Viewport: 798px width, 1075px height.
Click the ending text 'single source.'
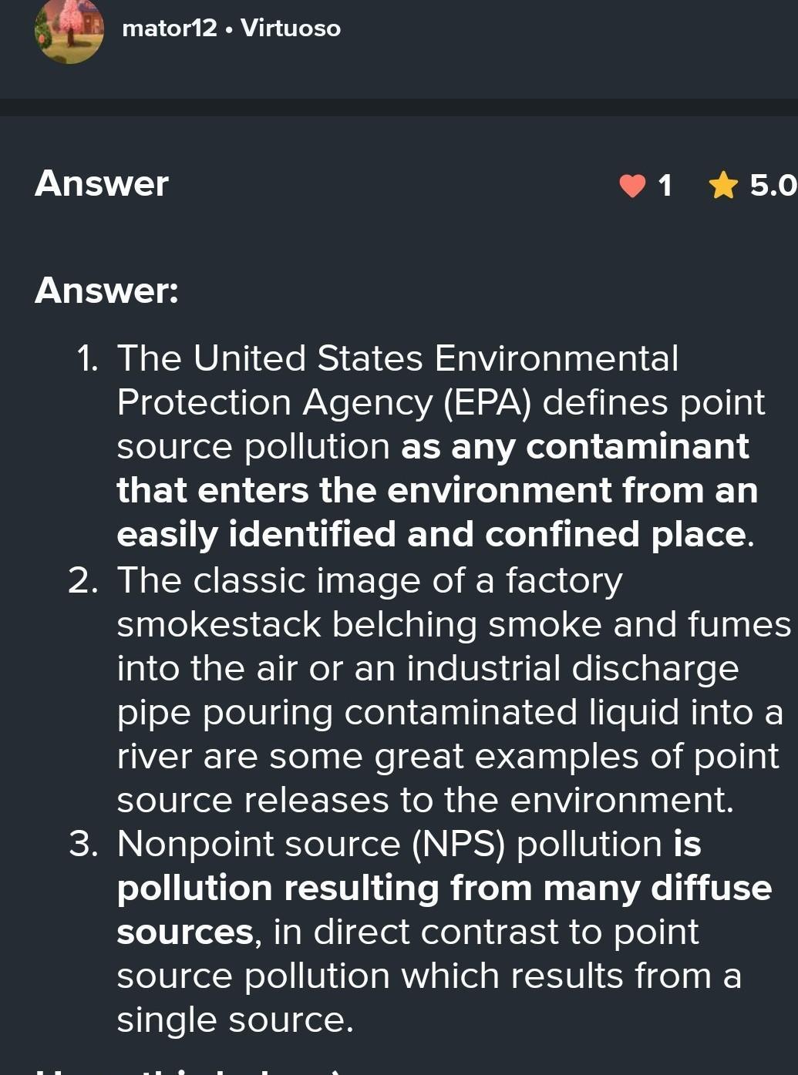click(235, 1020)
